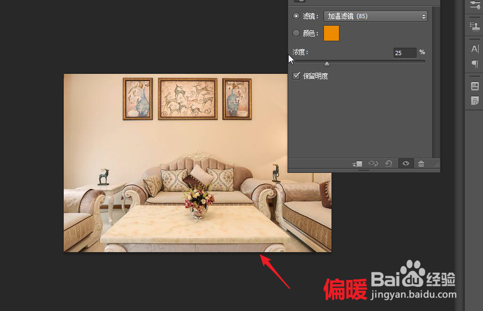The height and width of the screenshot is (311, 483).
Task: Open the Clone Source stamp panel icon
Action: click(x=474, y=27)
